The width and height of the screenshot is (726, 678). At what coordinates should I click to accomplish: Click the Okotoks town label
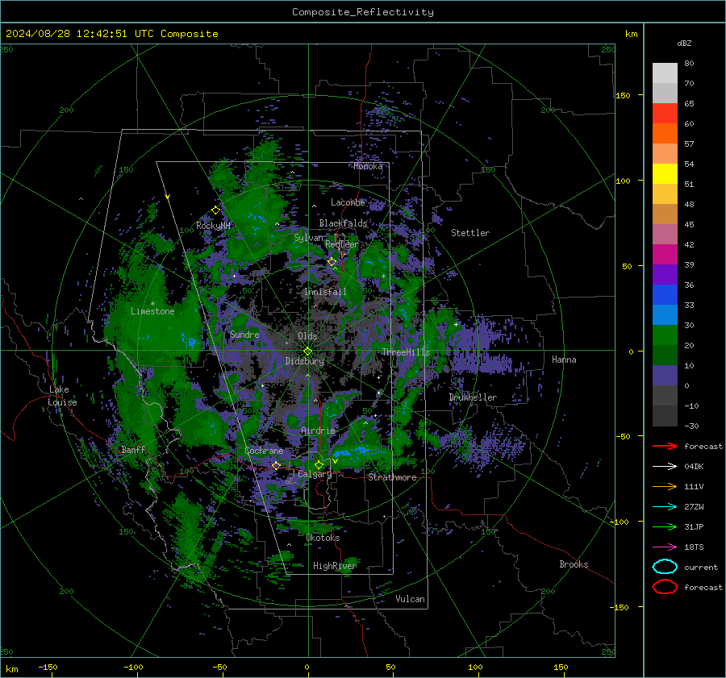click(323, 538)
